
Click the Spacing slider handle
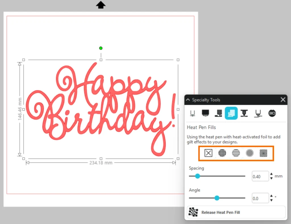click(198, 176)
